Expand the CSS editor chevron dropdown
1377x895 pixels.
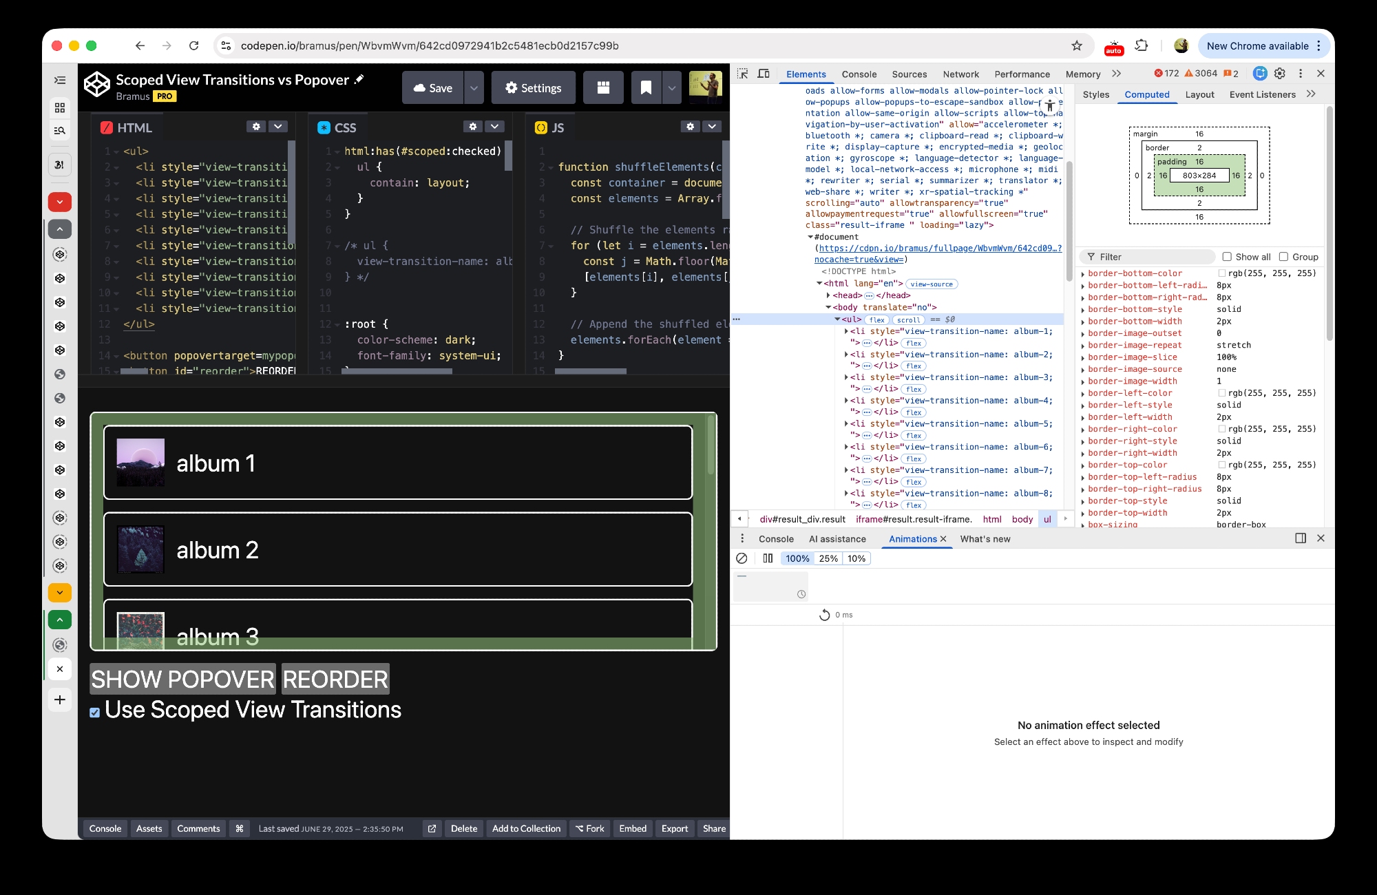click(x=494, y=127)
